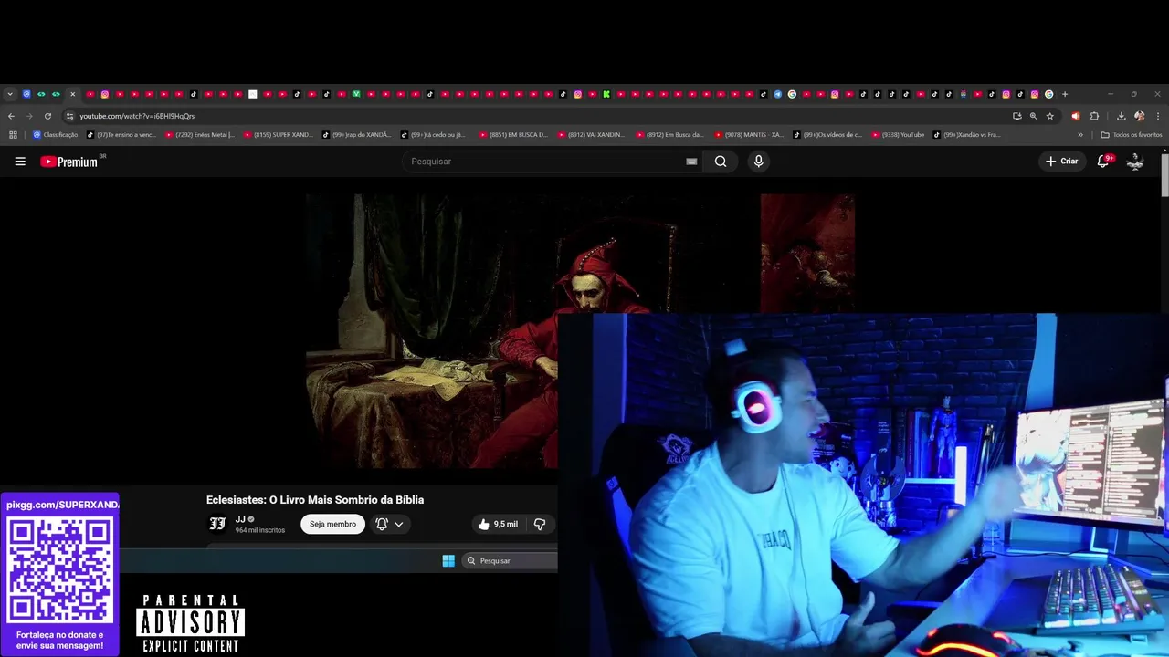The height and width of the screenshot is (657, 1169).
Task: Switch to the white-icon tab
Action: [253, 94]
